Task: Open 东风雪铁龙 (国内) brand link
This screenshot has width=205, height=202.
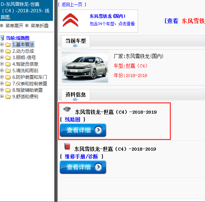Action: [108, 16]
